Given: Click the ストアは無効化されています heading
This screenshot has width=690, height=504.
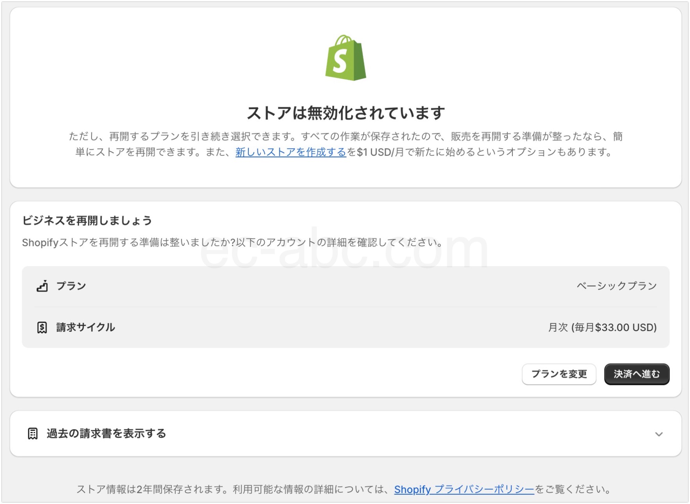Looking at the screenshot, I should (346, 113).
